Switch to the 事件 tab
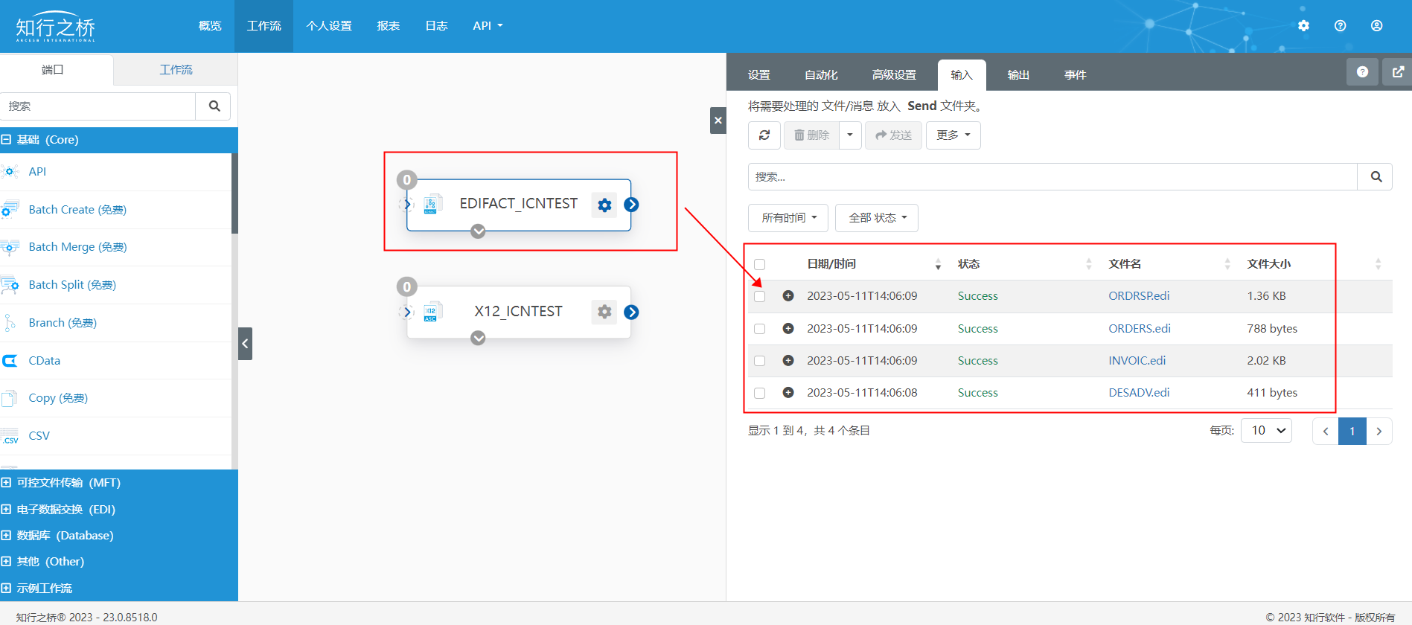 click(x=1075, y=74)
